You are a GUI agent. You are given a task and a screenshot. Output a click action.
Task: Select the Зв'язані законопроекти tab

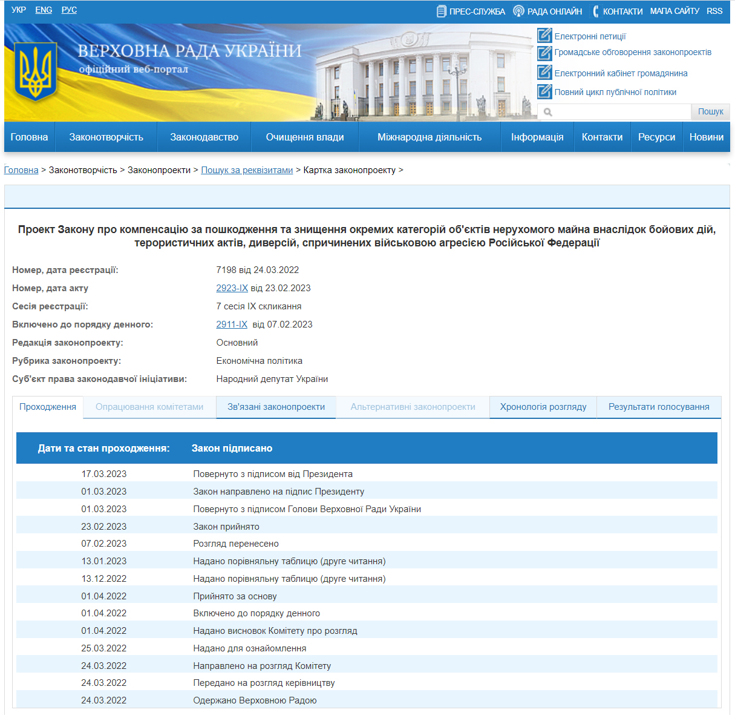click(276, 407)
